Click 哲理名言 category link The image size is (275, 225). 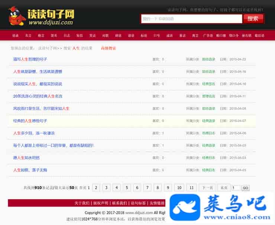coord(208,96)
